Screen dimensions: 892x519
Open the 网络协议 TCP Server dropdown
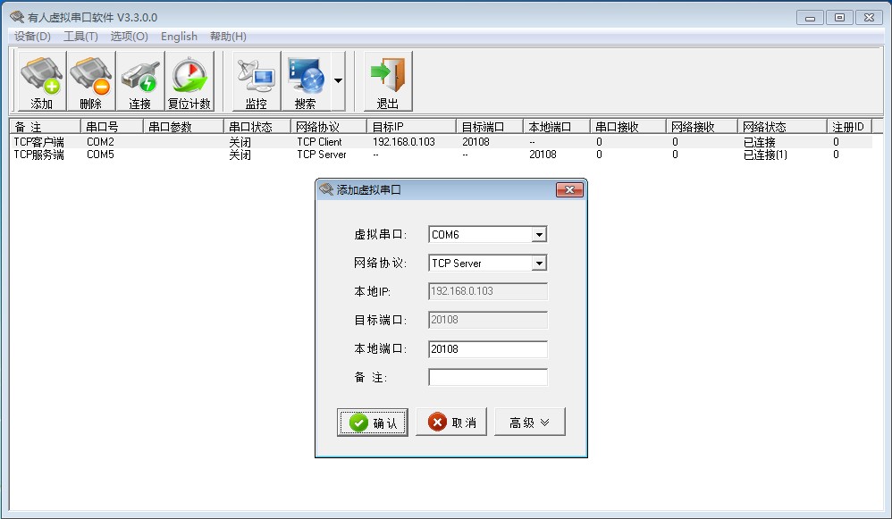(539, 263)
